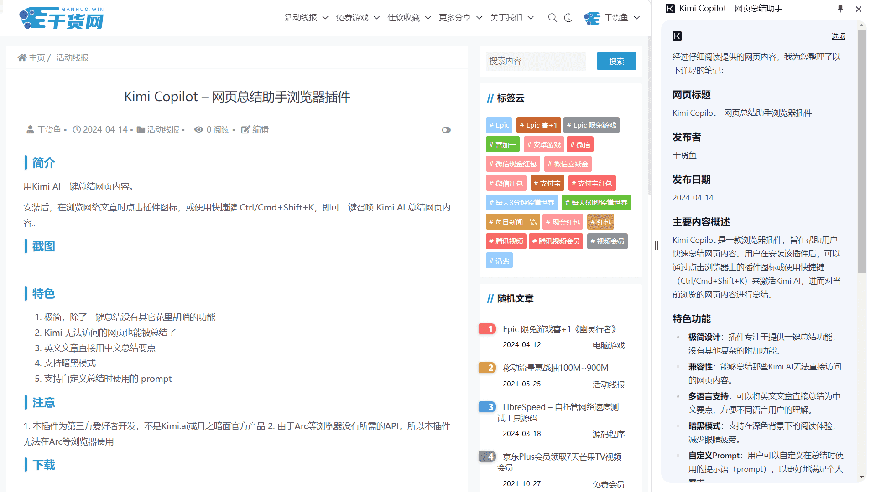The height and width of the screenshot is (492, 876).
Task: Expand the 活动线报 menu chevron
Action: (325, 18)
